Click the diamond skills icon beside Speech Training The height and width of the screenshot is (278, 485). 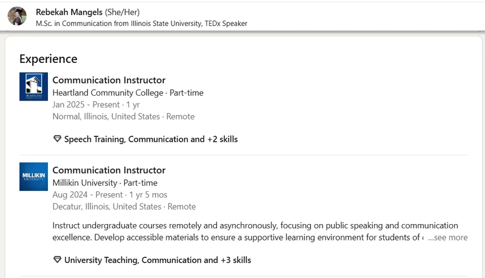tap(57, 139)
